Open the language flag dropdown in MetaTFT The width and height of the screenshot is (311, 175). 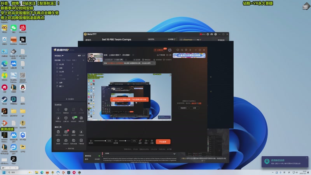click(202, 34)
